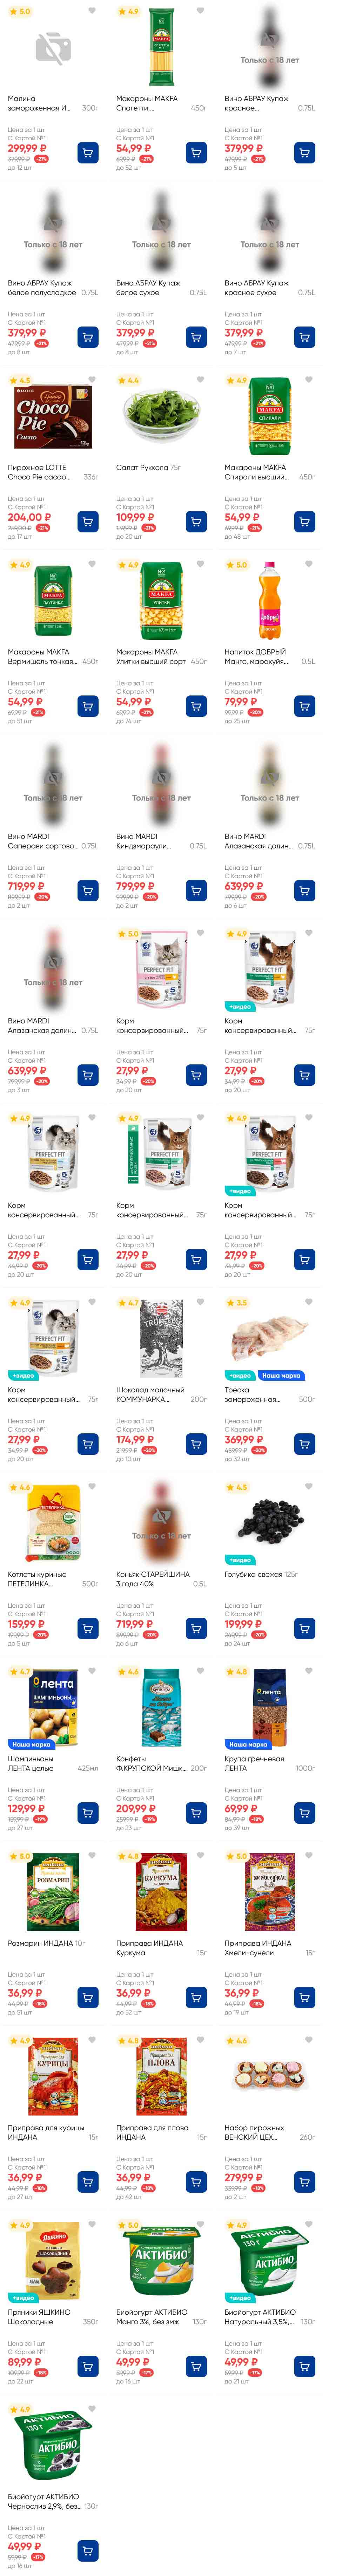This screenshot has width=362, height=2576.
Task: Toggle the heart on Салат Руккола
Action: [x=200, y=380]
